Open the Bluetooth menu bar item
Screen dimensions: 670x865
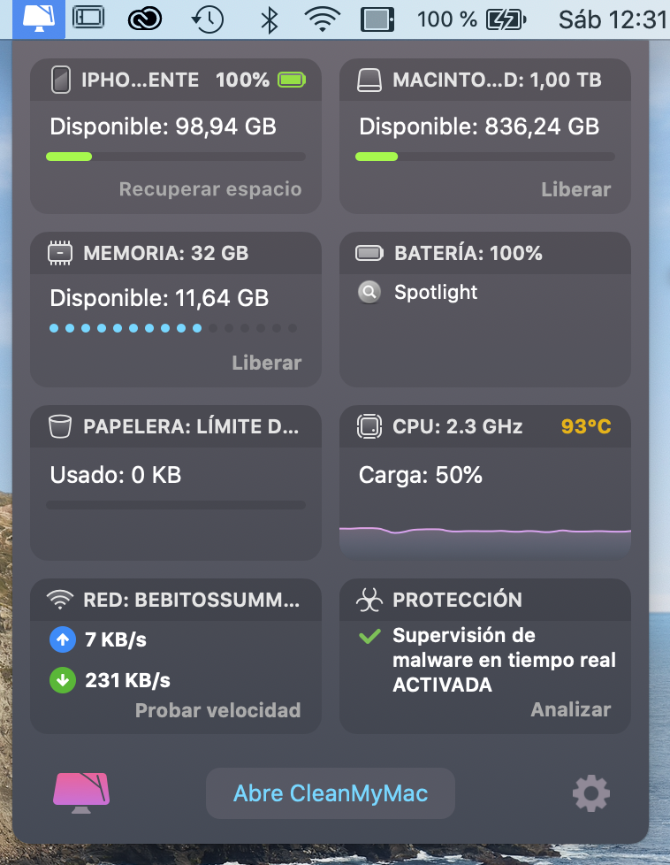pyautogui.click(x=270, y=19)
